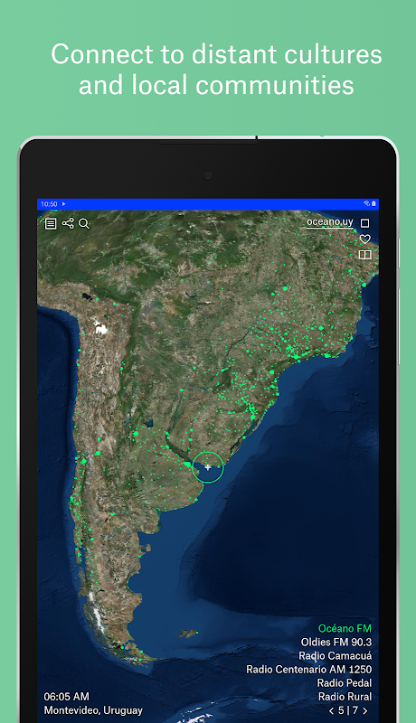Viewport: 416px width, 723px height.
Task: Tap the status bar play indicator
Action: tap(63, 204)
